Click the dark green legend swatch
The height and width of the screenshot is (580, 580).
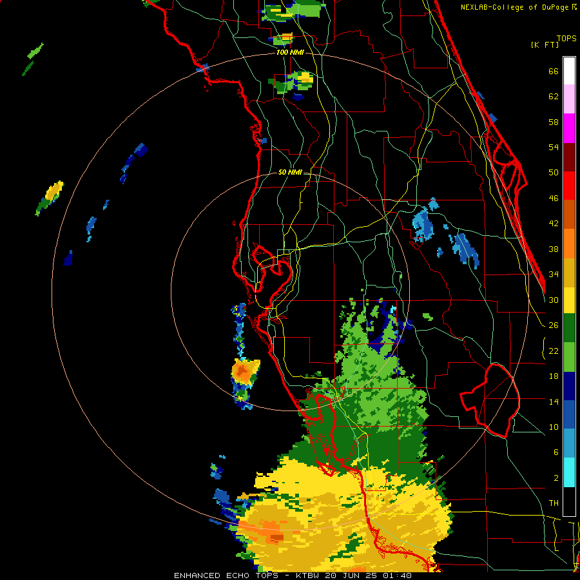point(569,328)
